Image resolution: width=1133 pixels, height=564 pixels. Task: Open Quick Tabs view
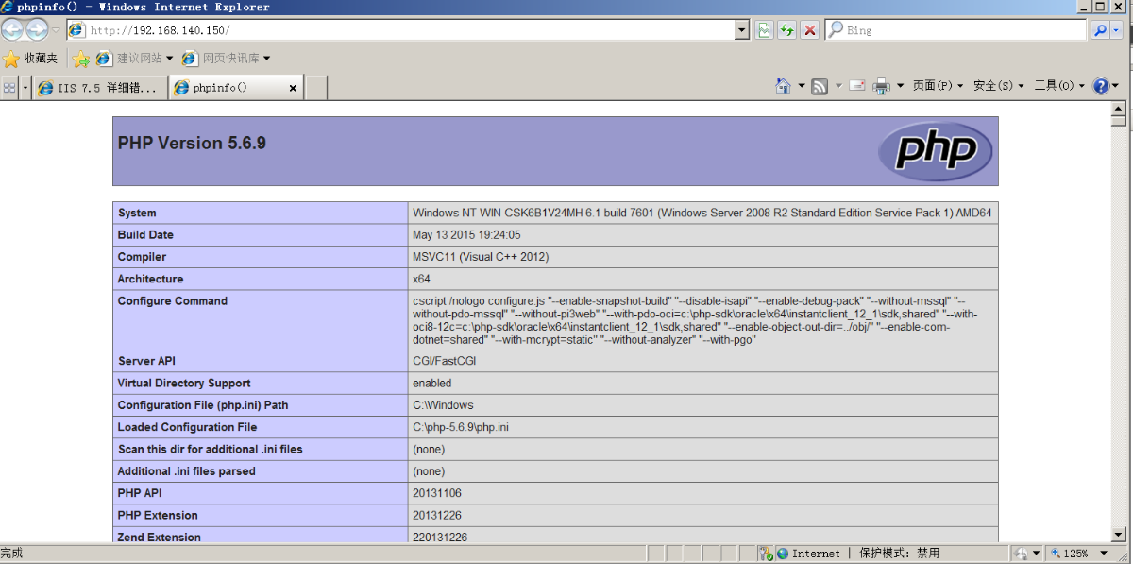coord(12,86)
